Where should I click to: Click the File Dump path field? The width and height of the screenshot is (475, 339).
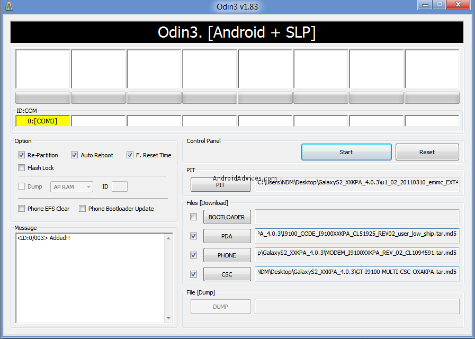point(357,307)
